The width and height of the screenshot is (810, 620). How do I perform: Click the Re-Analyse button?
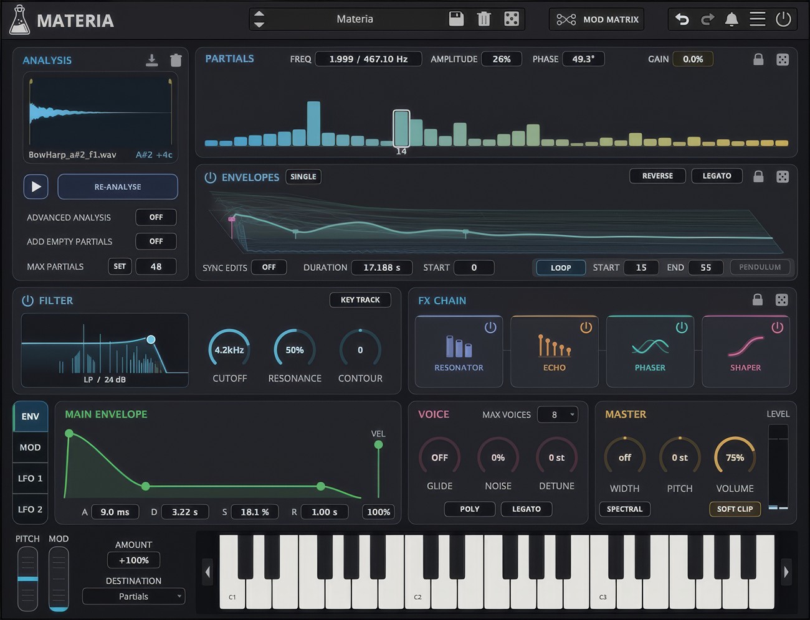coord(118,187)
